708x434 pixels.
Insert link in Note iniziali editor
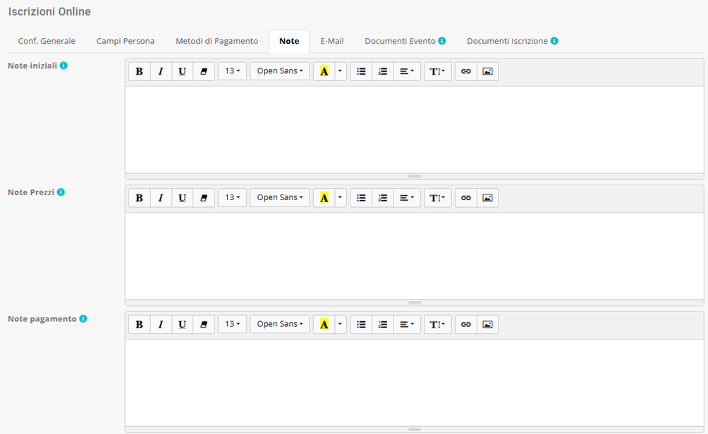[x=465, y=71]
